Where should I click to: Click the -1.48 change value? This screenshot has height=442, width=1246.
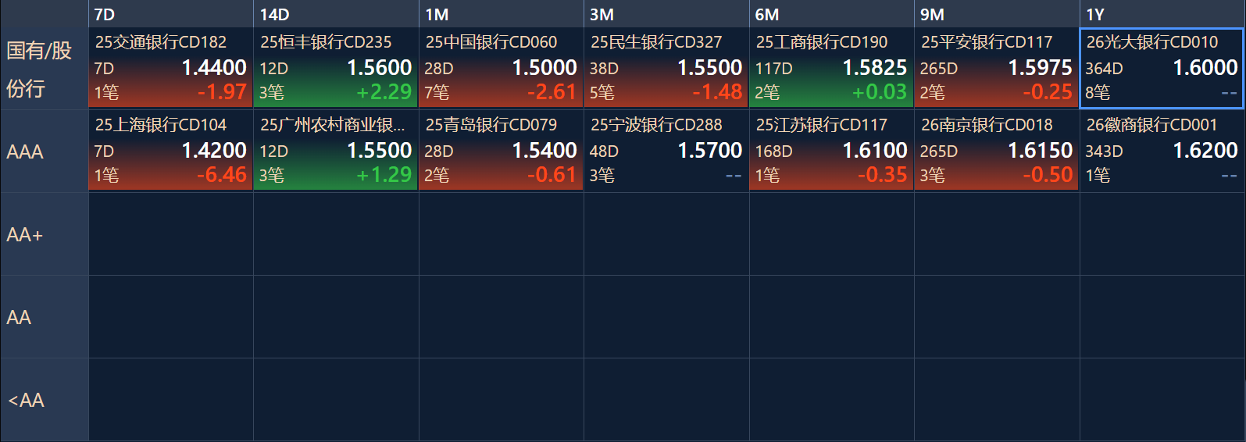[x=717, y=92]
